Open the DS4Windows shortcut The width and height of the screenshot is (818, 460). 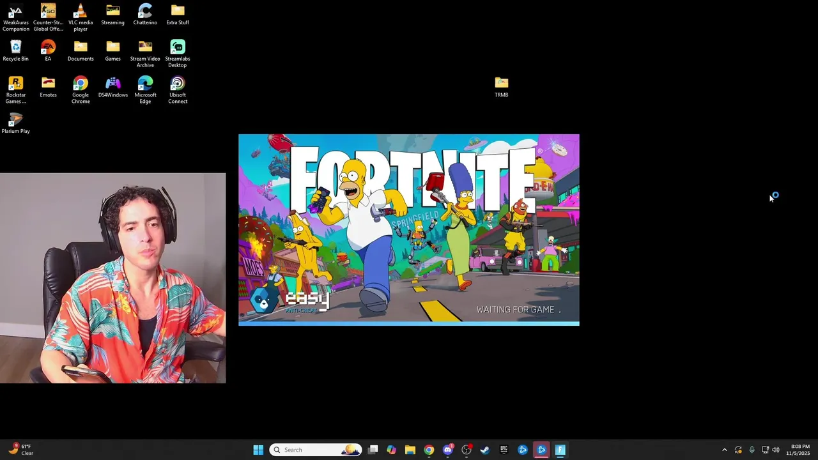point(112,88)
